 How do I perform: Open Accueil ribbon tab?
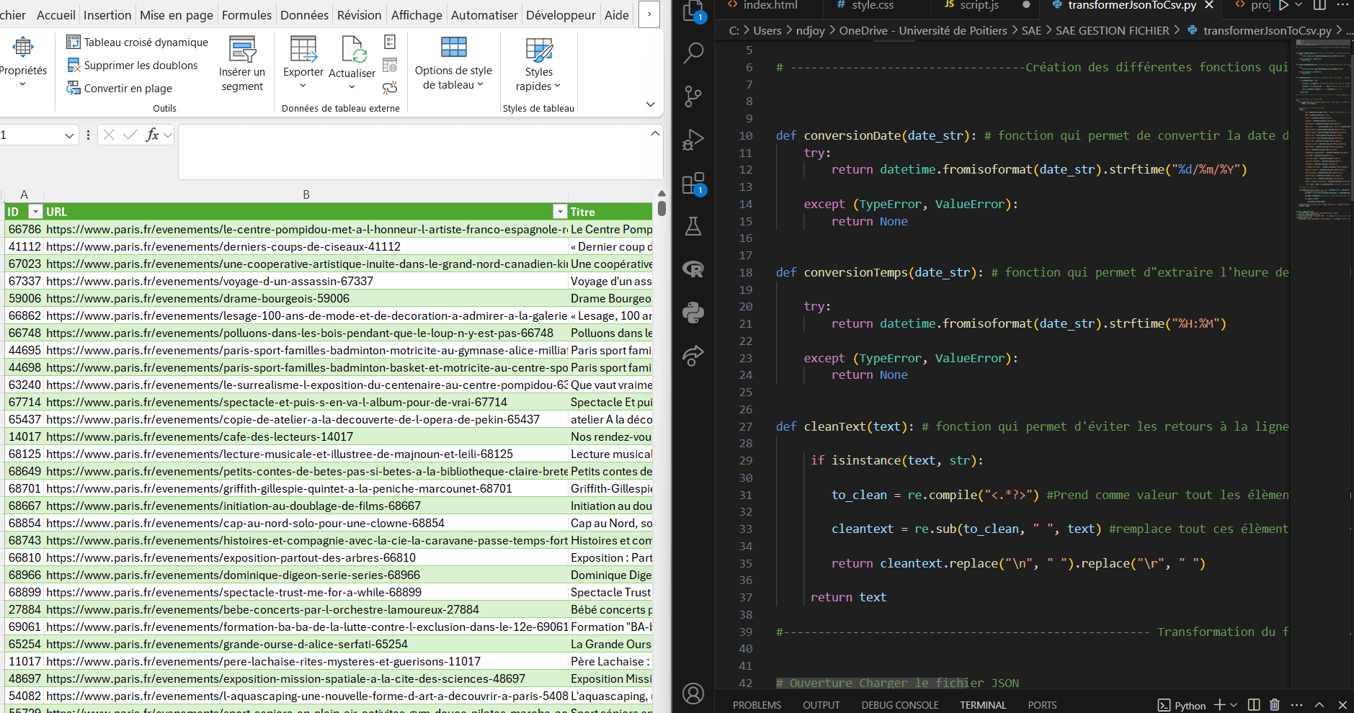click(x=55, y=15)
